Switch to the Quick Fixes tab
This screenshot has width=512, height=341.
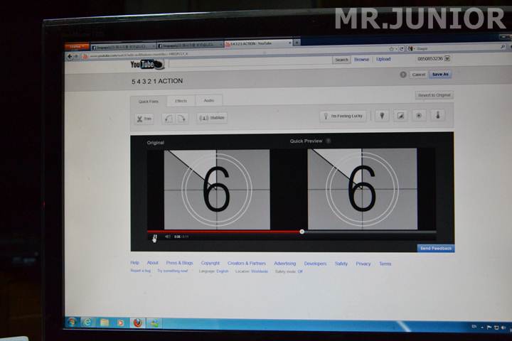pos(149,102)
